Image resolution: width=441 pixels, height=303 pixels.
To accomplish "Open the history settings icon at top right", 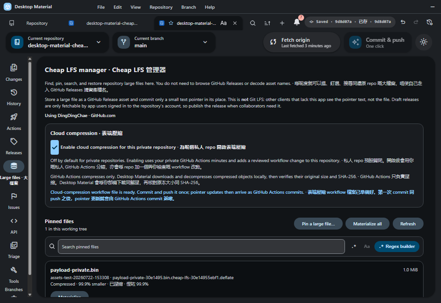I will [429, 22].
